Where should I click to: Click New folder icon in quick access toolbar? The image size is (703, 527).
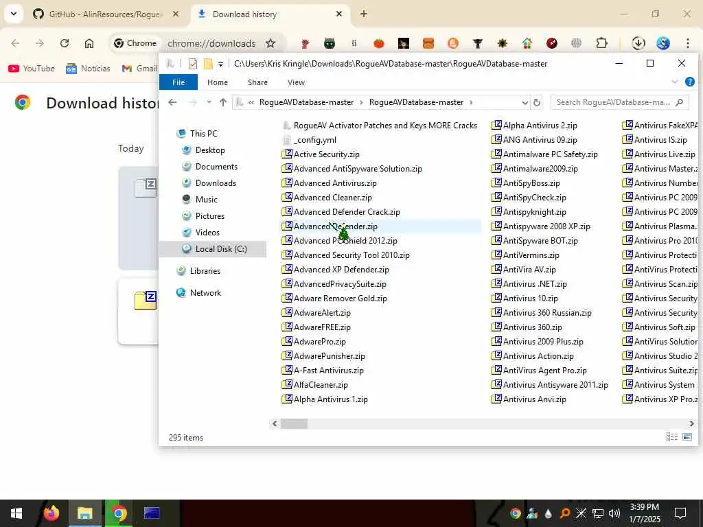click(x=208, y=64)
